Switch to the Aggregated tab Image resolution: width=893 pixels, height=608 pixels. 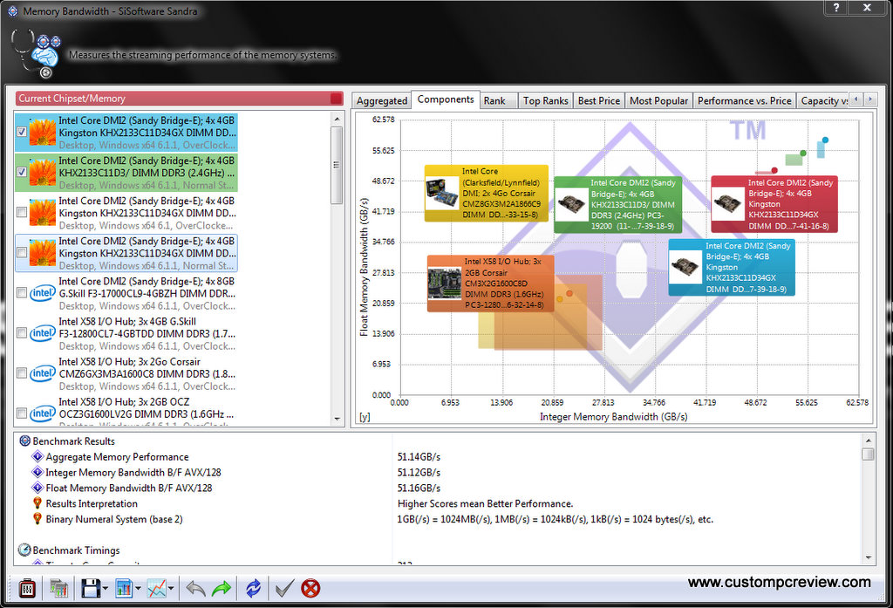point(382,101)
